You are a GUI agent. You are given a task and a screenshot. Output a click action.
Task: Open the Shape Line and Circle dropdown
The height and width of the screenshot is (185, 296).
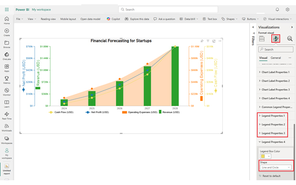[x=276, y=167]
